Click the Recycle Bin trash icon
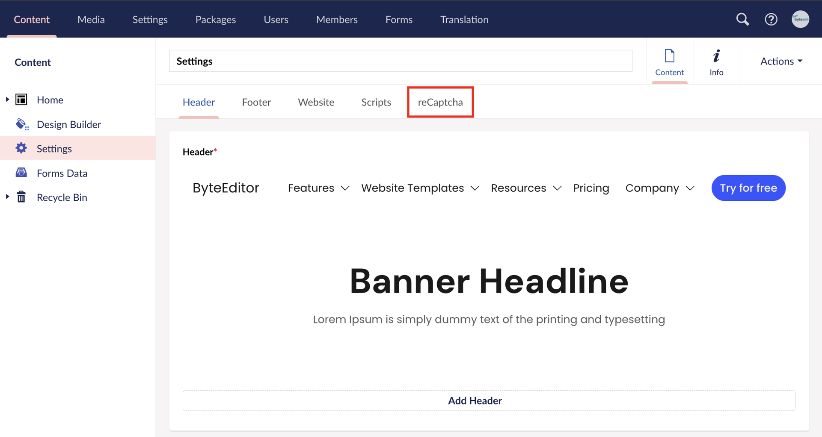822x437 pixels. coord(21,197)
